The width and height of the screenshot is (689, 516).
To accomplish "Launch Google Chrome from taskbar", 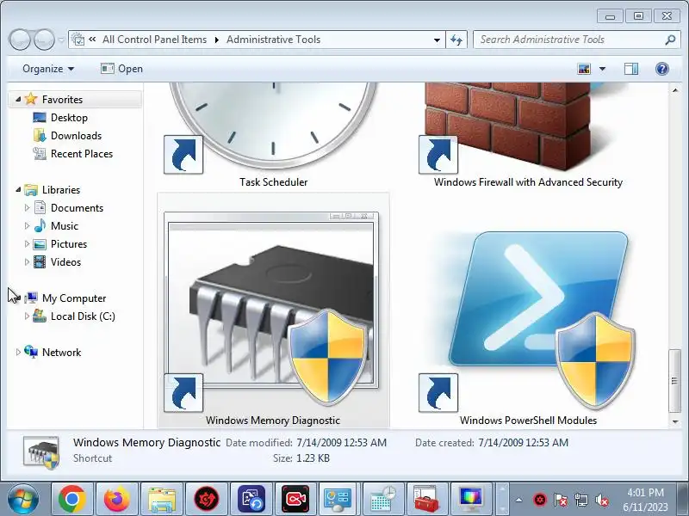I will [72, 499].
